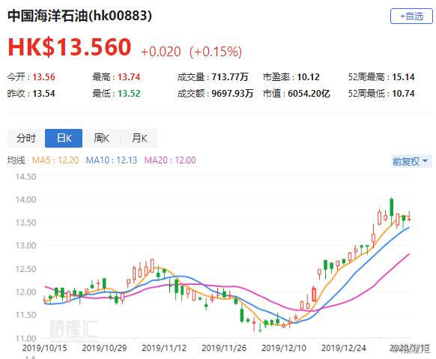Click the HK$13.560 current price
The height and width of the screenshot is (359, 436).
coord(70,46)
